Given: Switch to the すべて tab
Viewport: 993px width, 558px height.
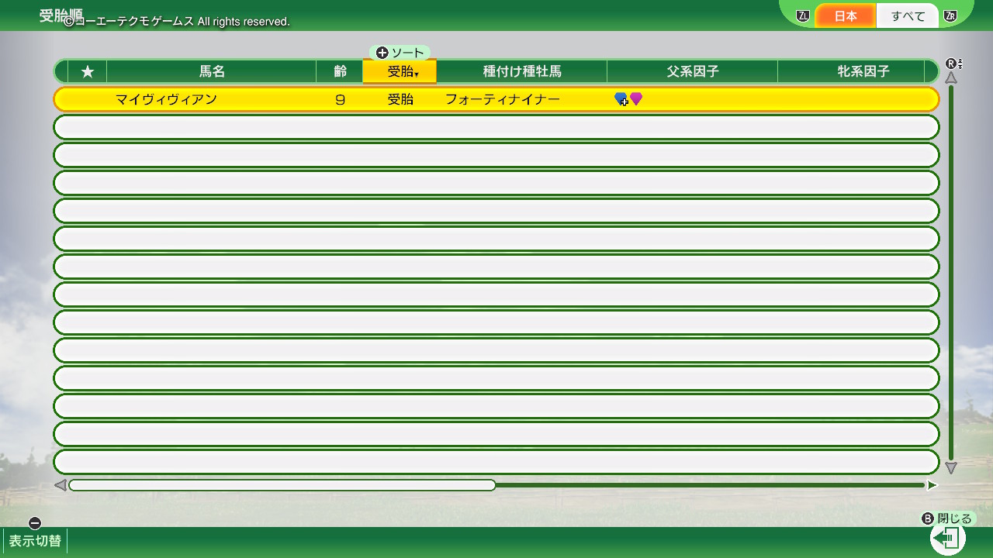Looking at the screenshot, I should [908, 16].
